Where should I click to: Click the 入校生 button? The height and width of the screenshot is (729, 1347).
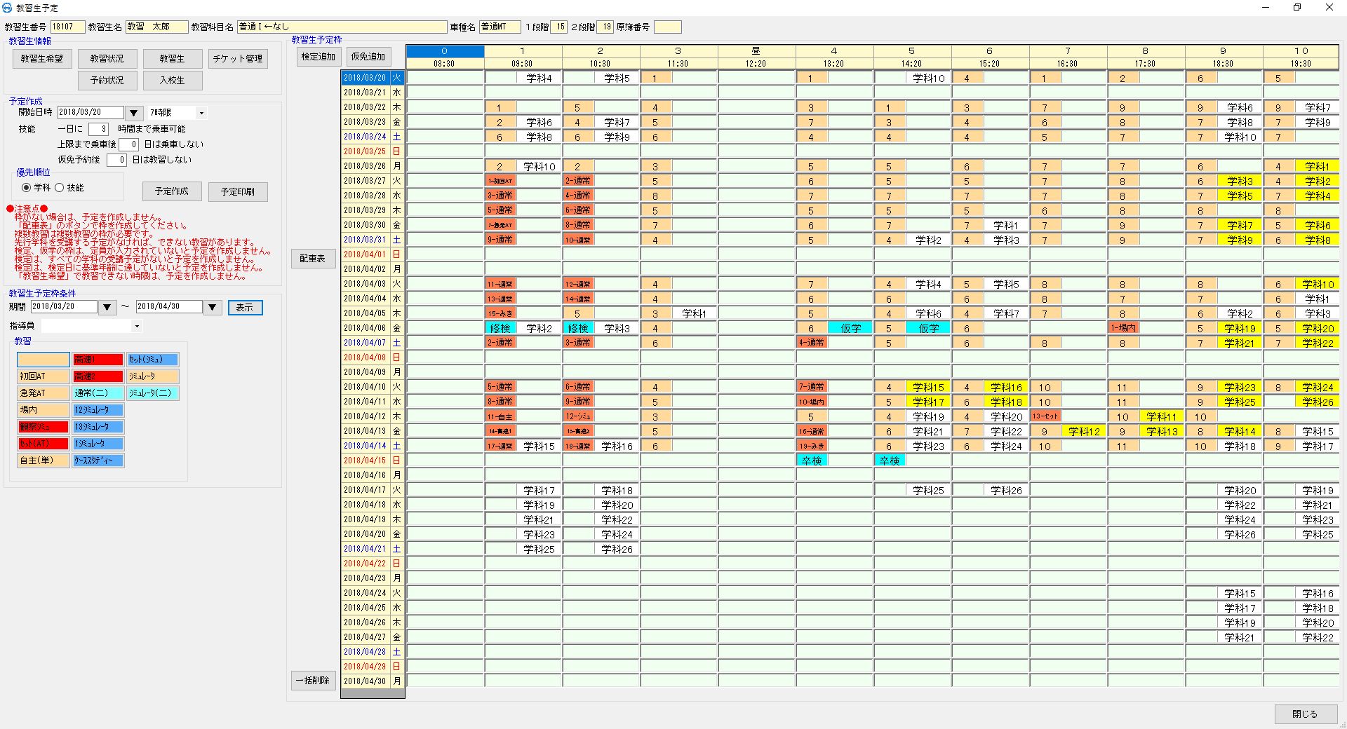click(173, 81)
